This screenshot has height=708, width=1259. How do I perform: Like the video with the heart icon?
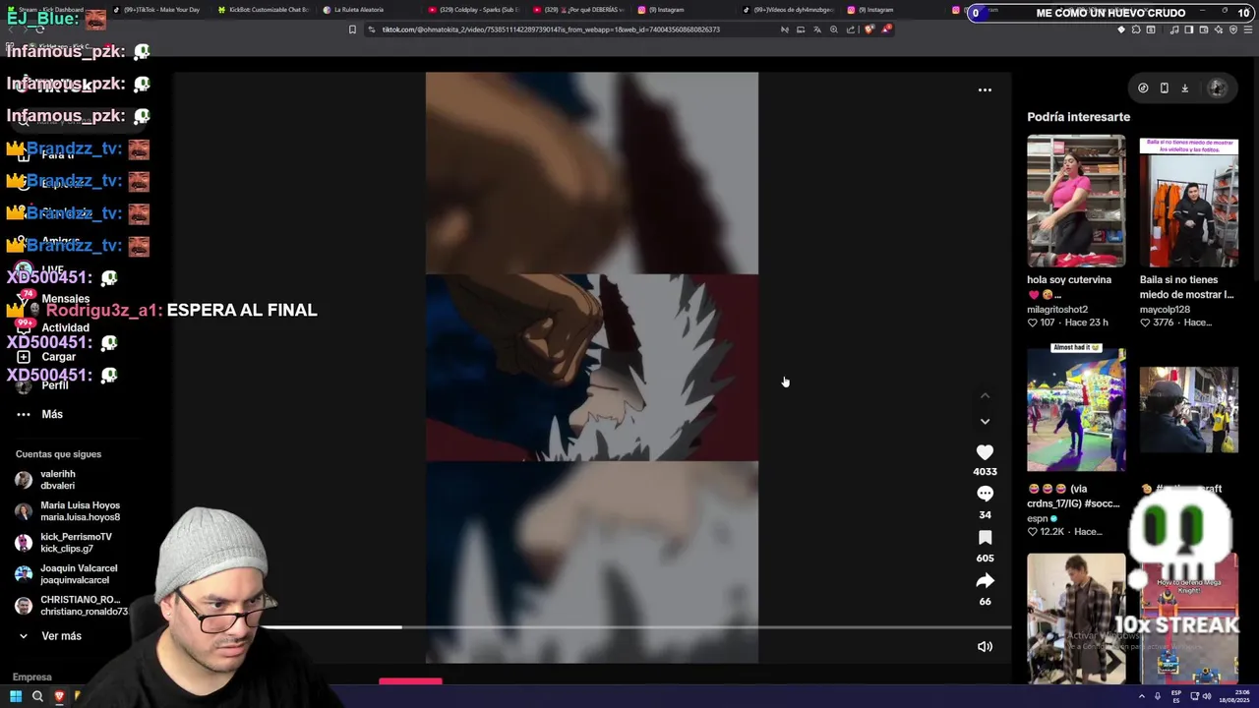coord(985,452)
